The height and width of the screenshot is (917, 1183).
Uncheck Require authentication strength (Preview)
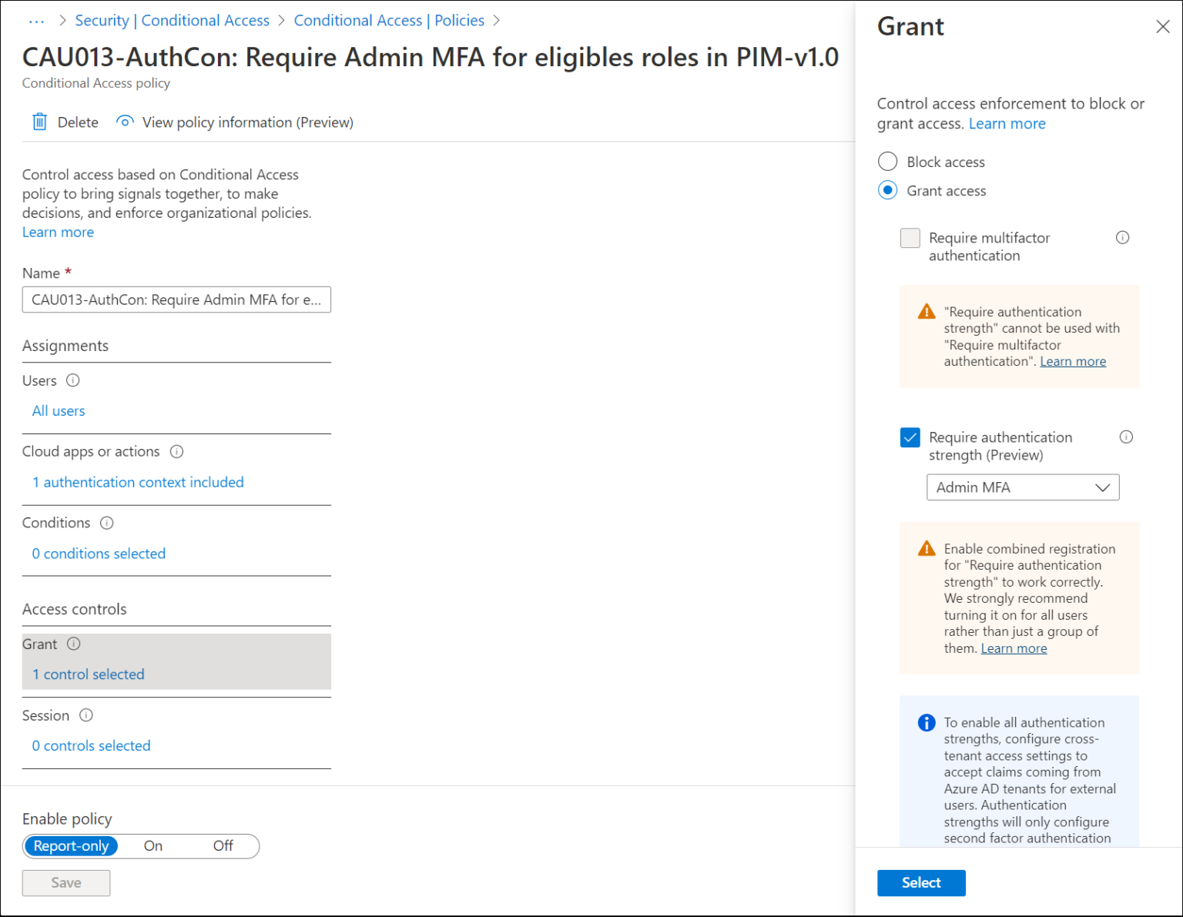910,437
